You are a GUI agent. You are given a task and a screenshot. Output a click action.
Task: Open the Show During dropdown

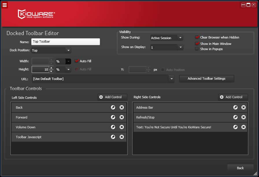pyautogui.click(x=167, y=38)
